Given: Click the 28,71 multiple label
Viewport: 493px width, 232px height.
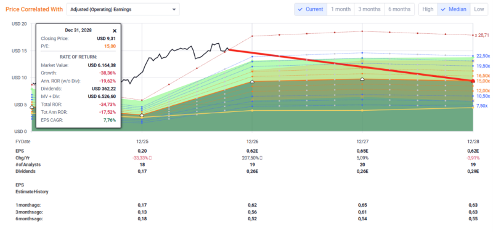Looking at the screenshot, I should 483,36.
